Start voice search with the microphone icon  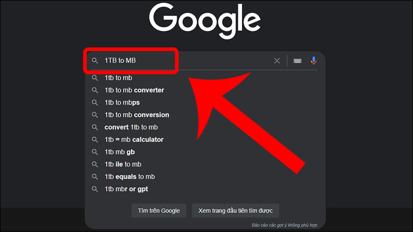click(313, 60)
